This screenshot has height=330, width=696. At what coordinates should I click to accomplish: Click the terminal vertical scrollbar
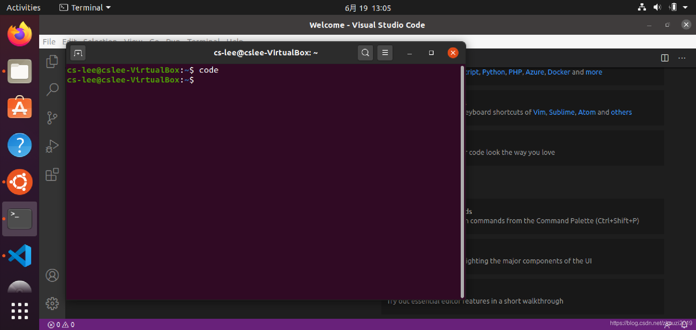pos(462,182)
